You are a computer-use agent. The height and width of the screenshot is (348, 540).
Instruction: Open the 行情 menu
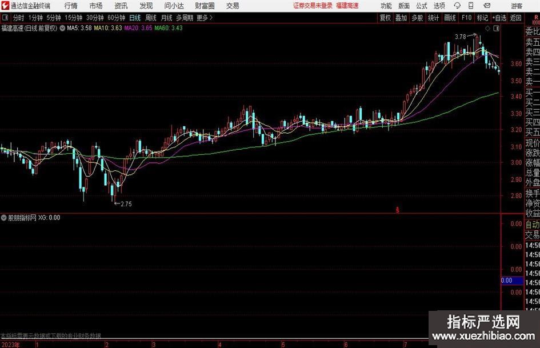(x=71, y=6)
